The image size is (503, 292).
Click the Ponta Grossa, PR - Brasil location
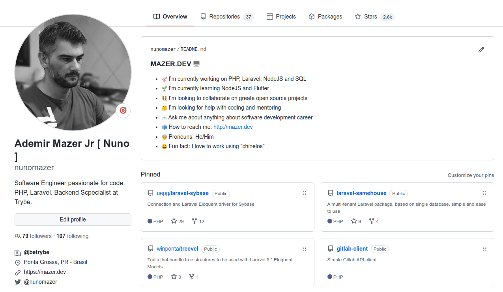pyautogui.click(x=56, y=262)
